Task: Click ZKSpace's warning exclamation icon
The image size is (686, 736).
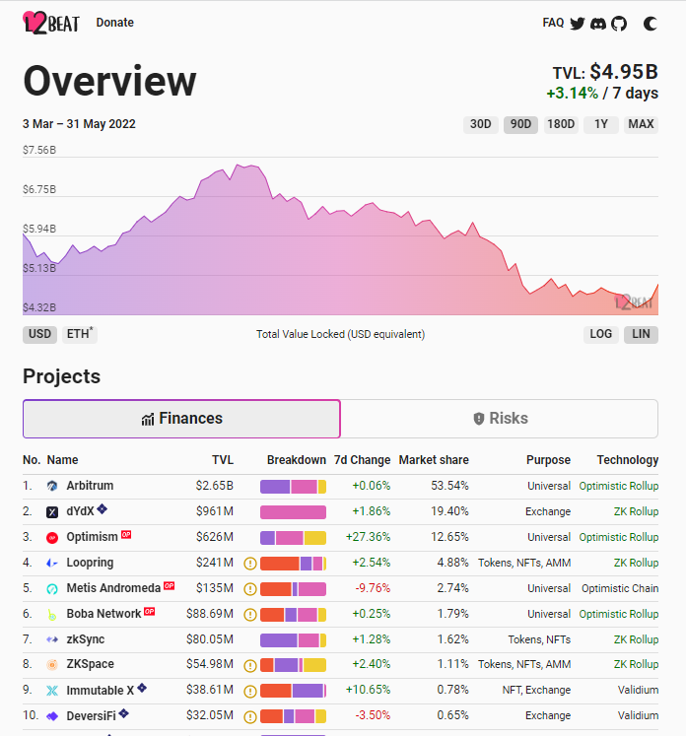Action: point(250,666)
